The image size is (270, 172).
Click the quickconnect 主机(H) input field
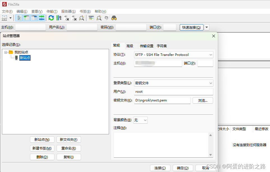pyautogui.click(x=31, y=27)
